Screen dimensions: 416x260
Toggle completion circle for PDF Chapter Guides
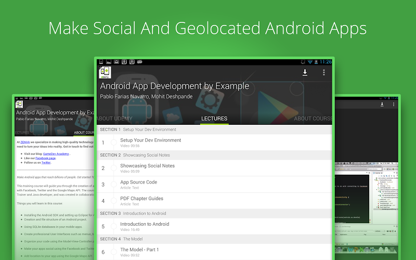click(113, 201)
